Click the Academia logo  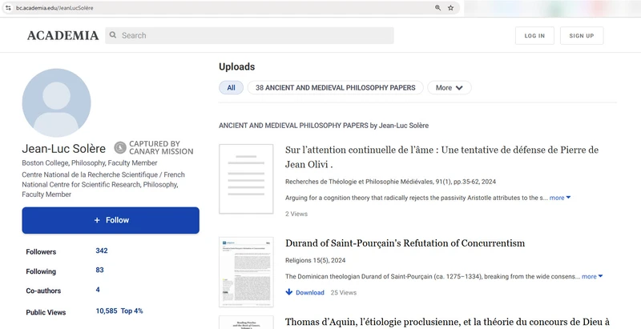click(x=62, y=35)
